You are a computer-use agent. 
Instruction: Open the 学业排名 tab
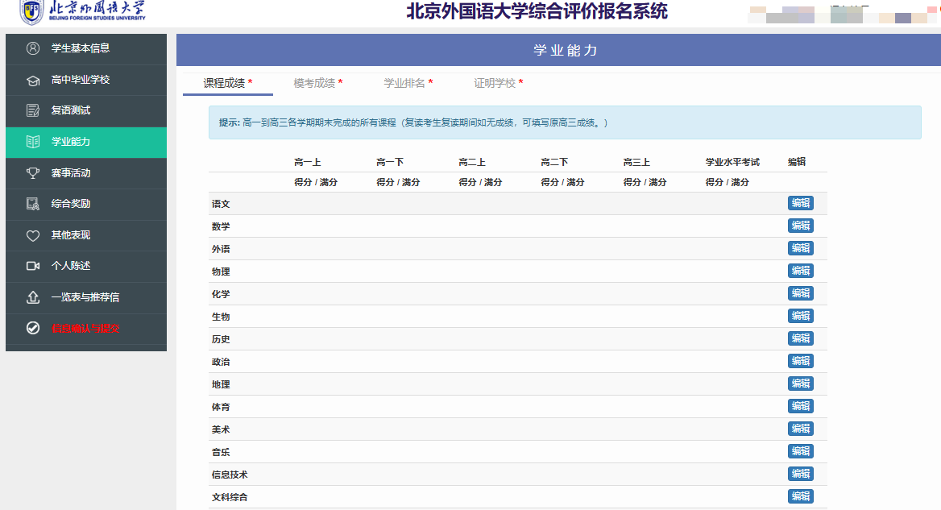408,83
